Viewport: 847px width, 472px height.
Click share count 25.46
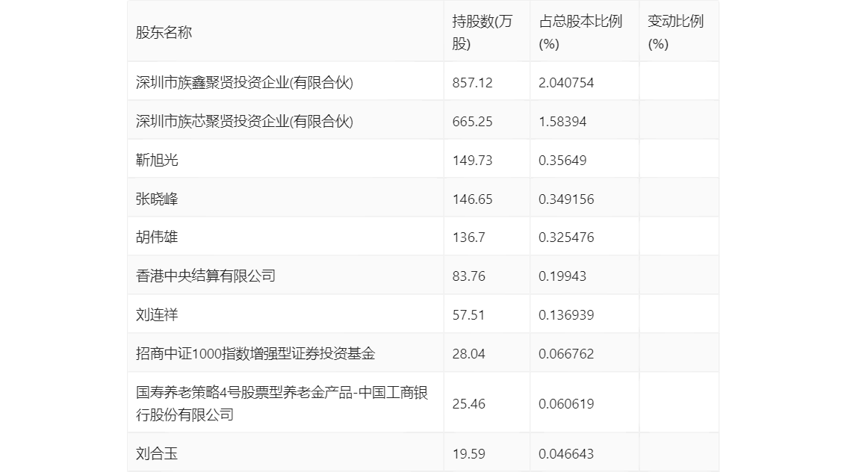tap(469, 404)
